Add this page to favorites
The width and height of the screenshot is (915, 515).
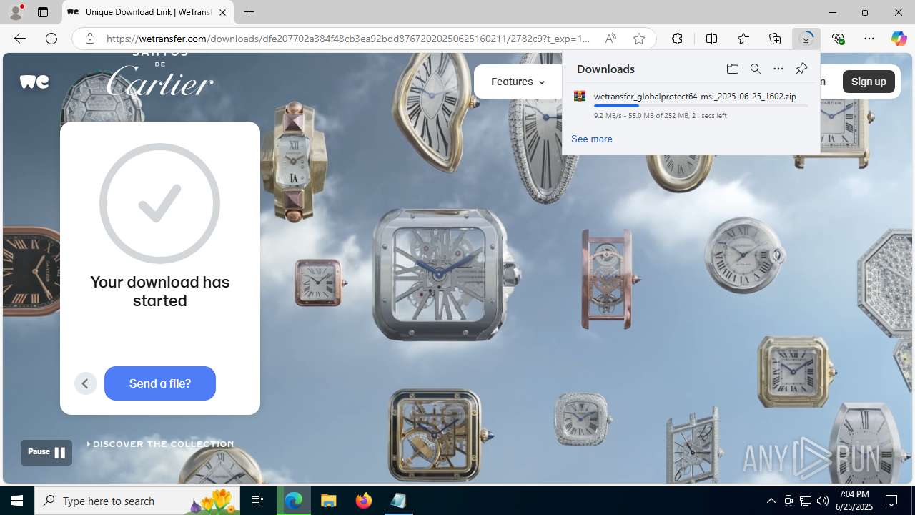(639, 39)
